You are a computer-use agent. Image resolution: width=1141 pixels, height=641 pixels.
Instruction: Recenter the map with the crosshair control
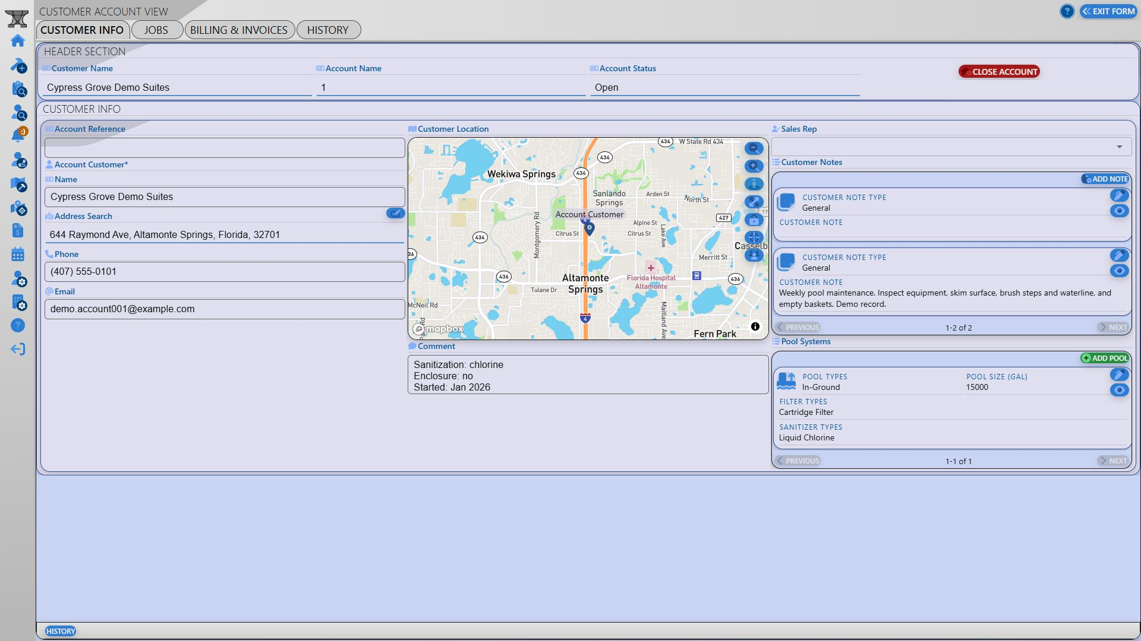754,237
